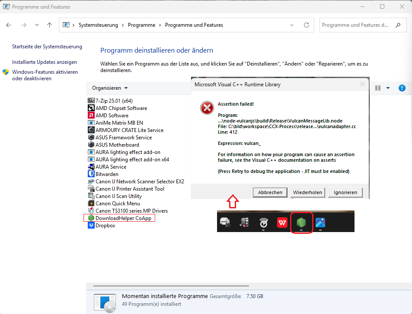Viewport: 412px width, 314px height.
Task: Open Startseite der Systemsteuerung link
Action: [47, 47]
